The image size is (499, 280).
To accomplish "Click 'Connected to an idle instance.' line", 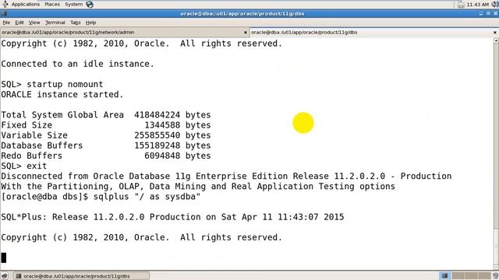I will [x=78, y=64].
